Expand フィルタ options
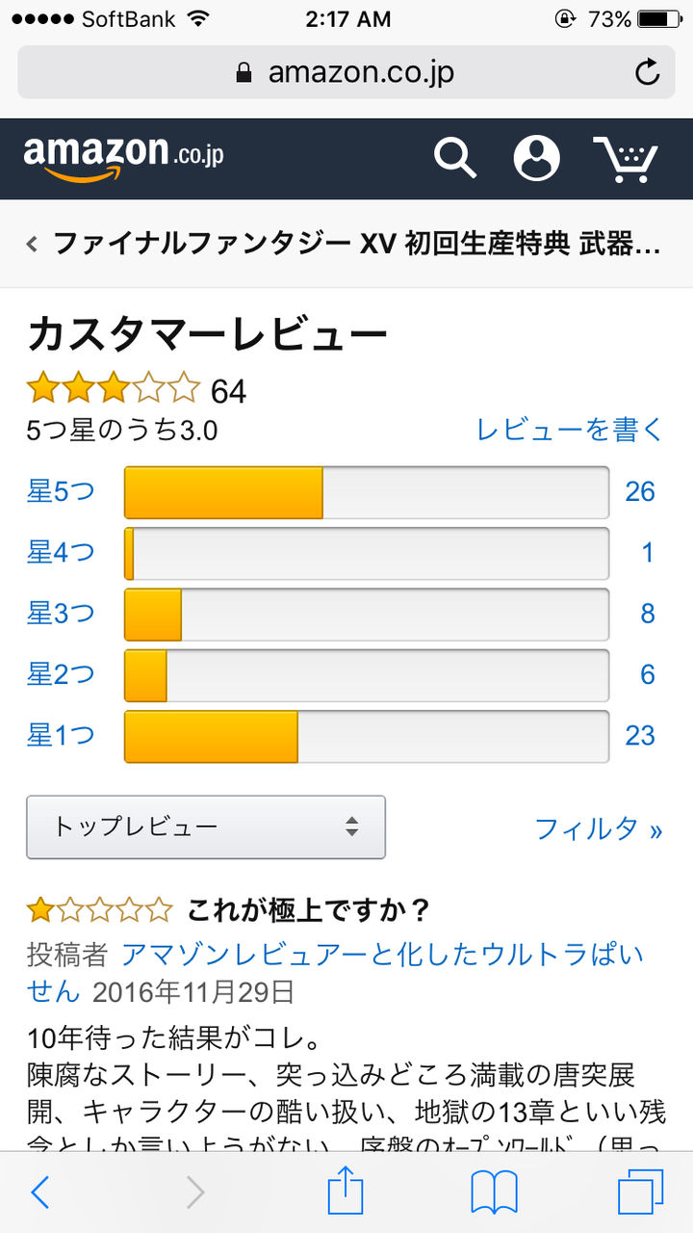Screen dimensions: 693x1233 tap(599, 828)
